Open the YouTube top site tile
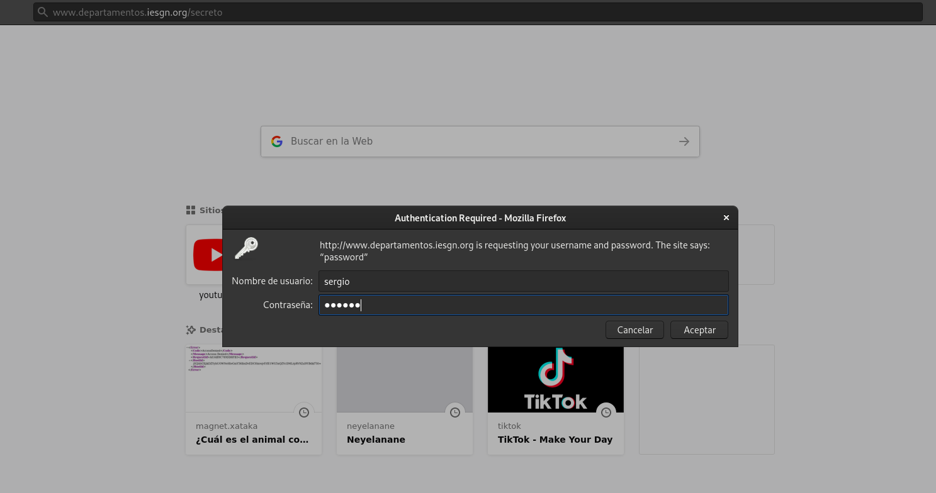 [x=205, y=255]
